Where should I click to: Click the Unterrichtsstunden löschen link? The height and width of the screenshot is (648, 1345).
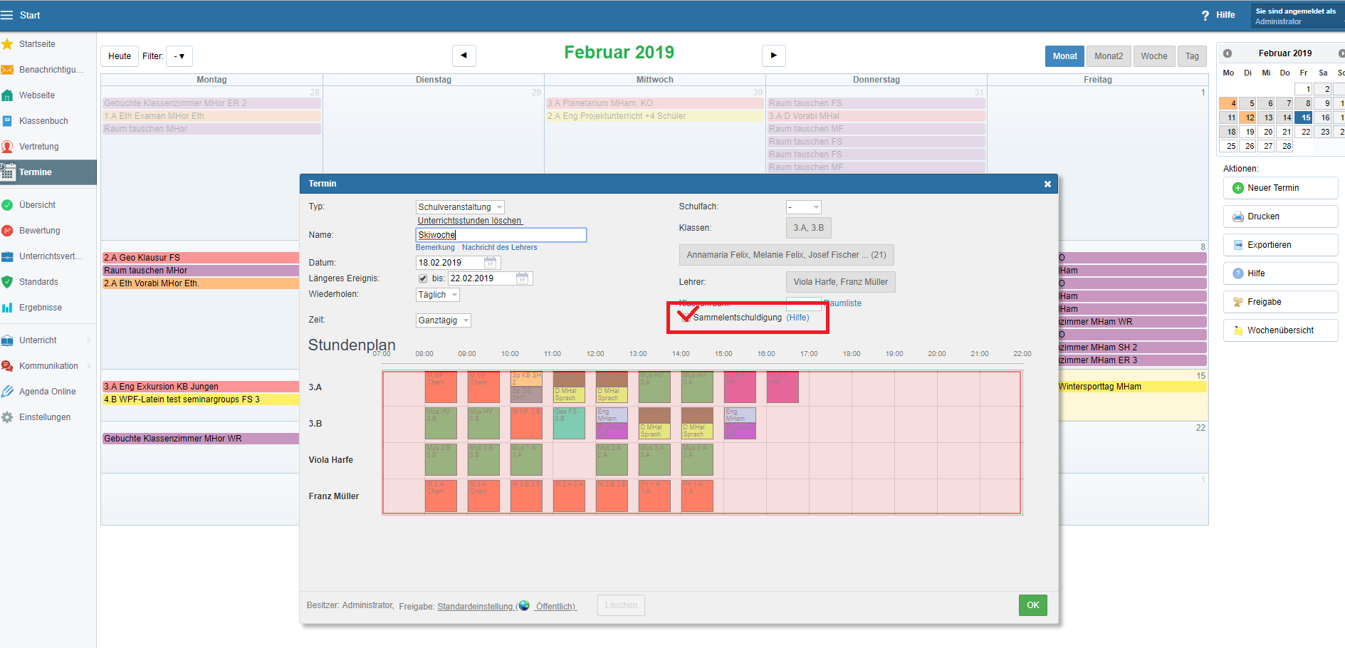[x=469, y=221]
